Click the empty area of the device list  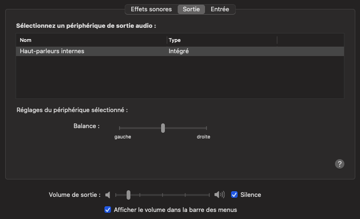(x=180, y=78)
